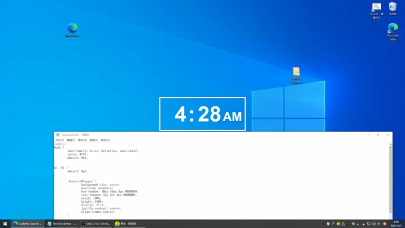Screen dimensions: 405x228
Task: Click the 'h1, h3 {' line
Action: [x=61, y=168]
